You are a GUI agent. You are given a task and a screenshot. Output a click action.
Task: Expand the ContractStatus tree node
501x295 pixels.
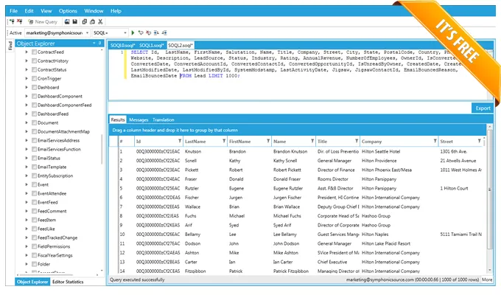(x=27, y=69)
